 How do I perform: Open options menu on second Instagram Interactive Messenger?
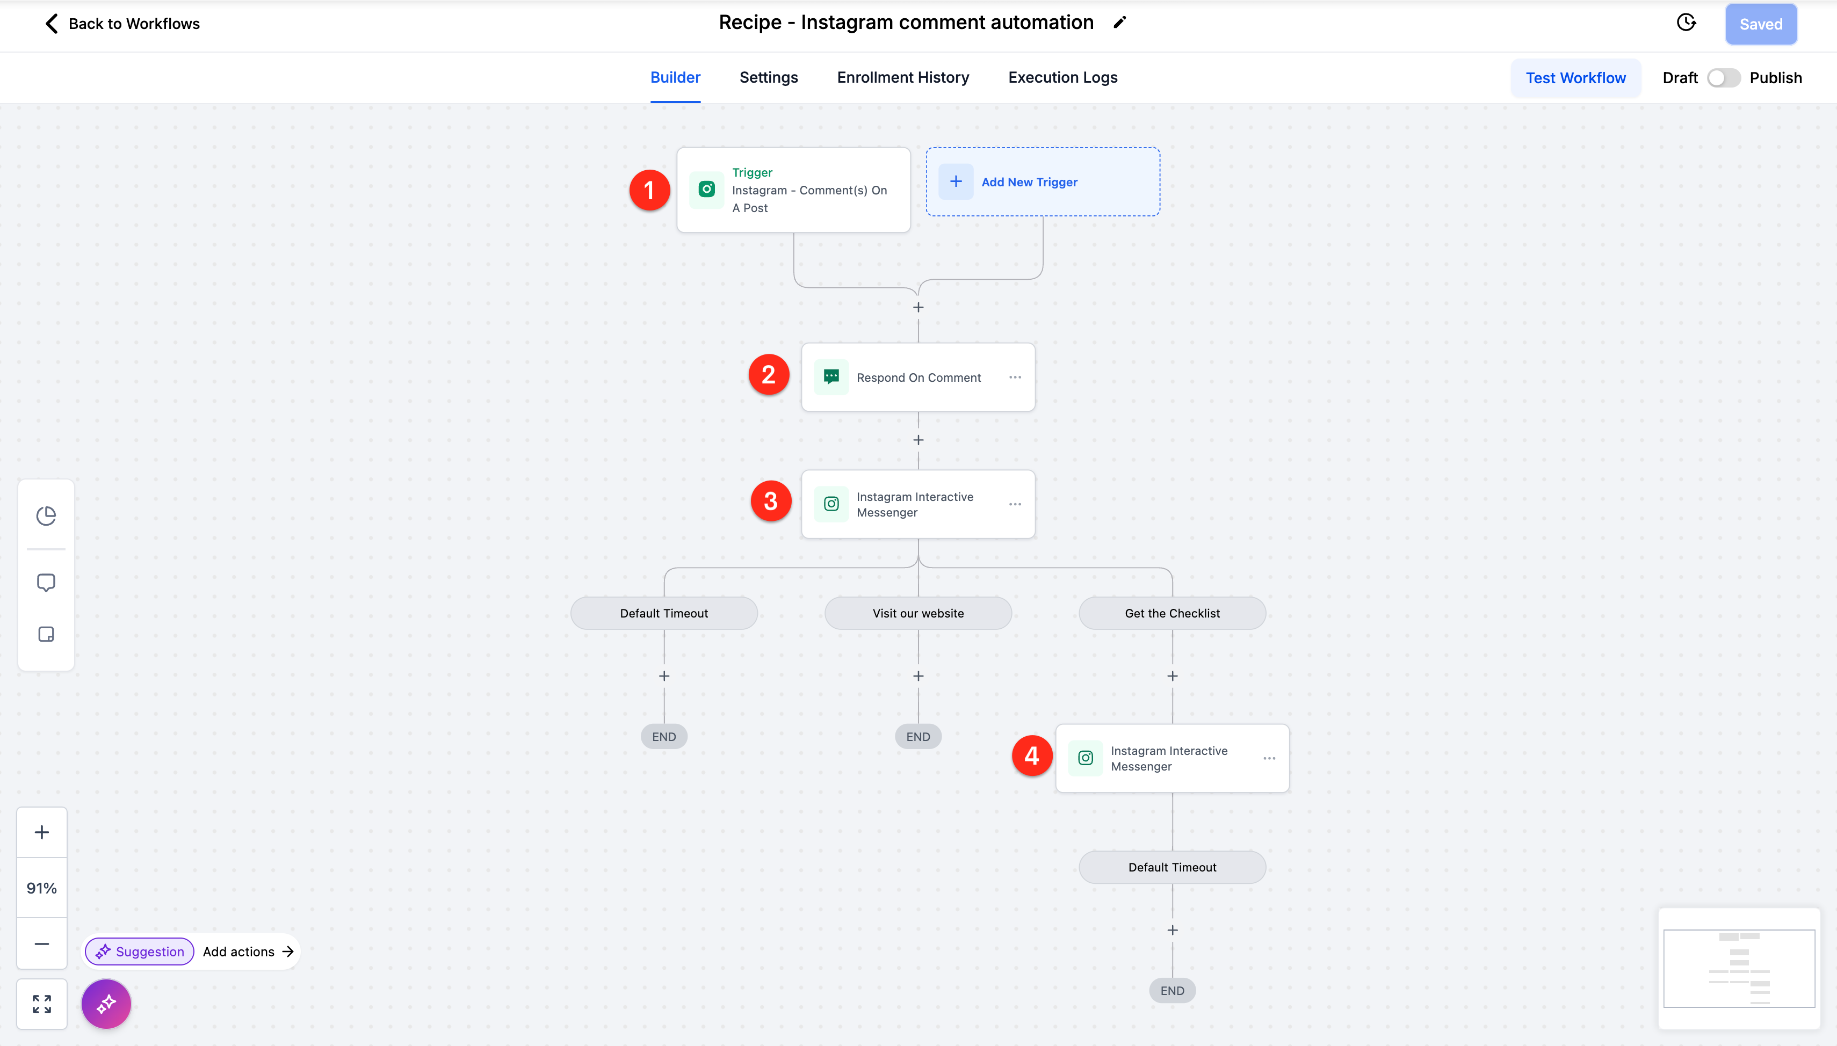click(1269, 759)
